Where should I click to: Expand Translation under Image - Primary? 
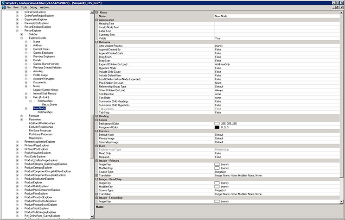96,176
